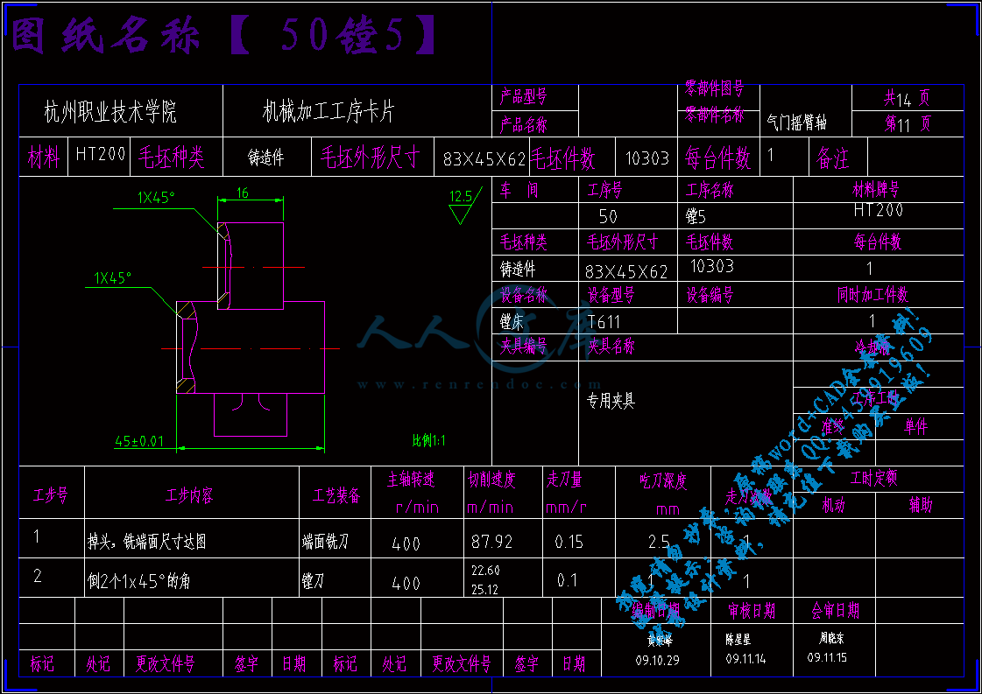Select the part name '气门摇臂轴'
Image resolution: width=982 pixels, height=694 pixels.
click(796, 122)
